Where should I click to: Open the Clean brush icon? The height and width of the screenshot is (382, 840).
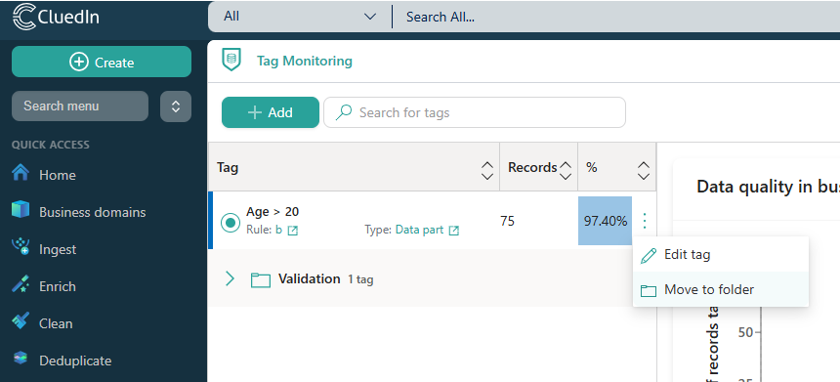(x=21, y=322)
